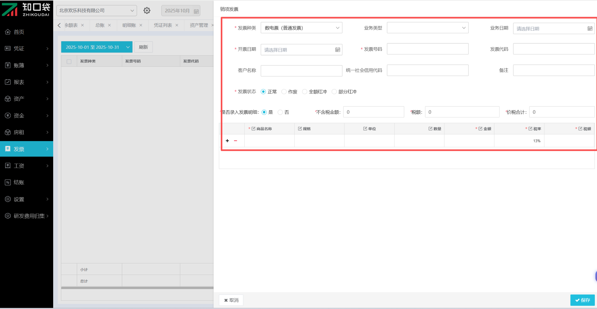Open the 发票种类 dropdown

301,28
